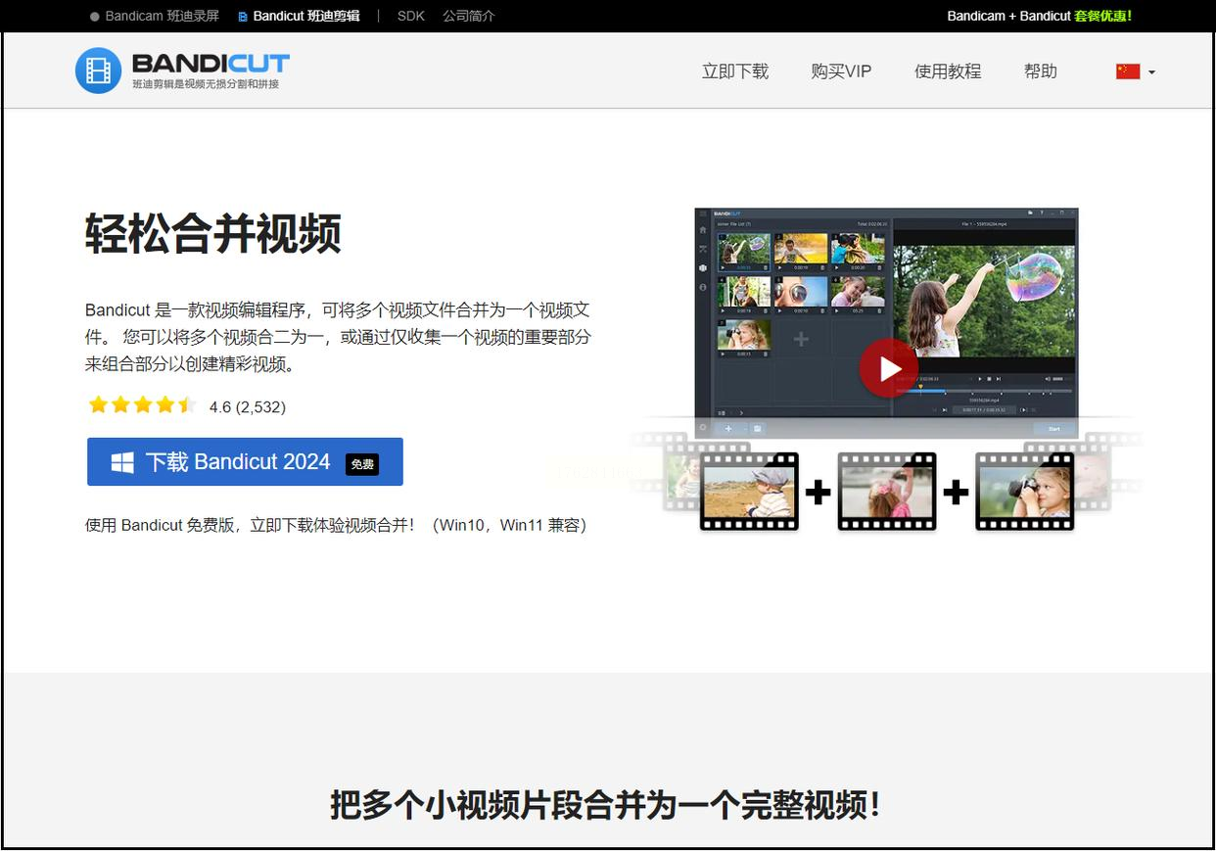Click the Cut mode icon in app sidebar
The height and width of the screenshot is (851, 1216).
click(703, 249)
